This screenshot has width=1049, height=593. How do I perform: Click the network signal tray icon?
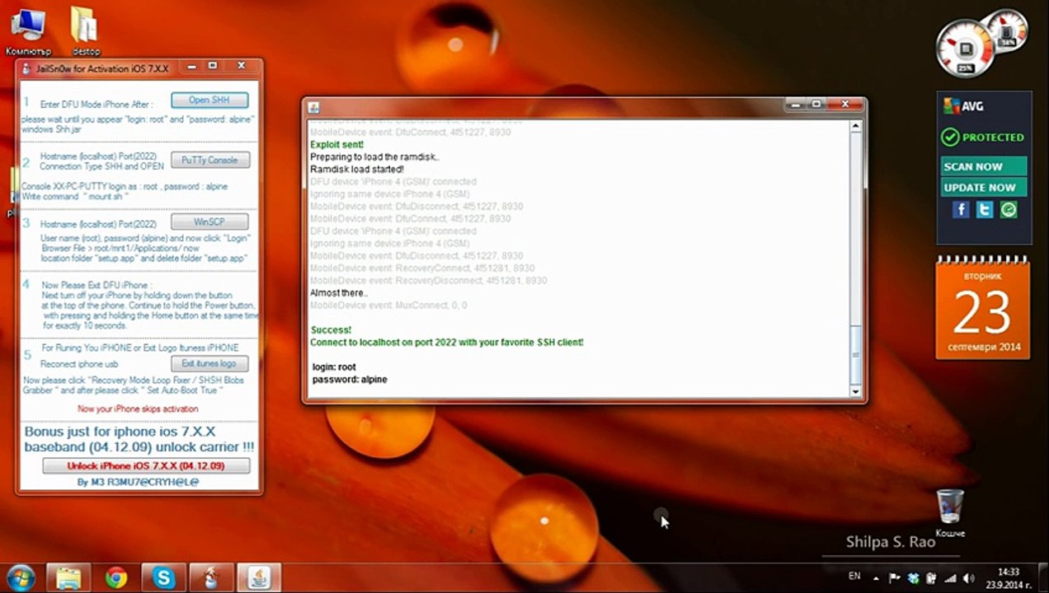pyautogui.click(x=950, y=578)
